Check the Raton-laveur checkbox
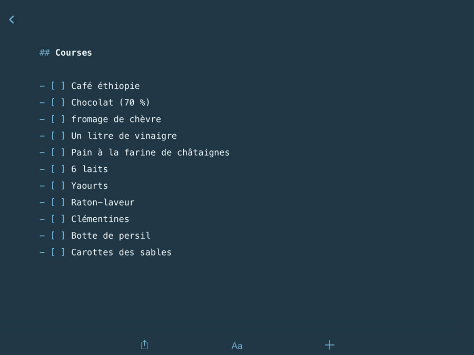The width and height of the screenshot is (474, 355). 58,202
